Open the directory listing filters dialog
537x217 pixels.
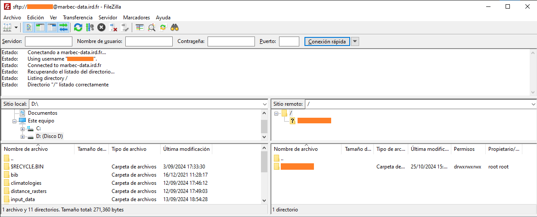coord(140,28)
